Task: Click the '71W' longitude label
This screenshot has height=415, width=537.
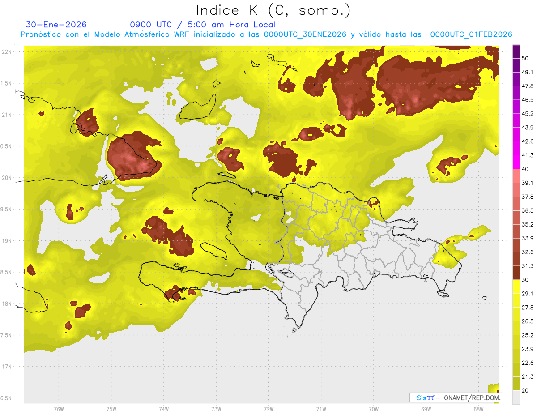Action: click(x=321, y=409)
